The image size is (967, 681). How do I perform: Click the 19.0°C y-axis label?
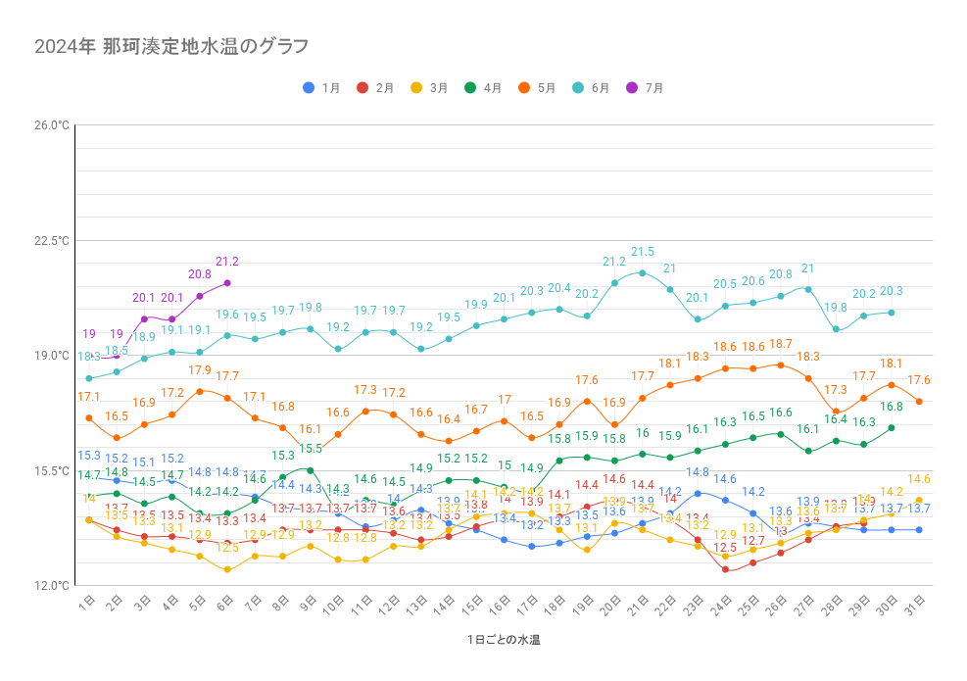[x=51, y=356]
